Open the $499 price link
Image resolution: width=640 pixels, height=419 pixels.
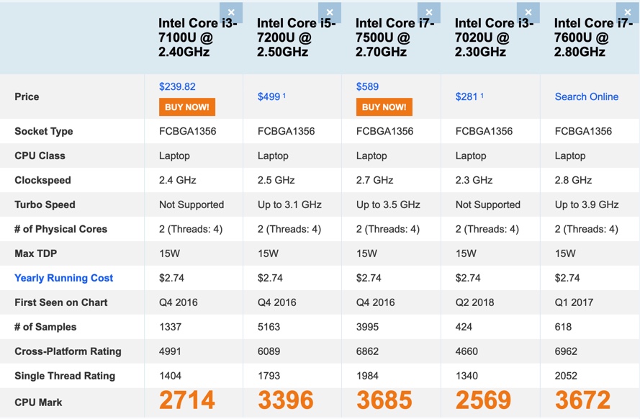(x=269, y=97)
